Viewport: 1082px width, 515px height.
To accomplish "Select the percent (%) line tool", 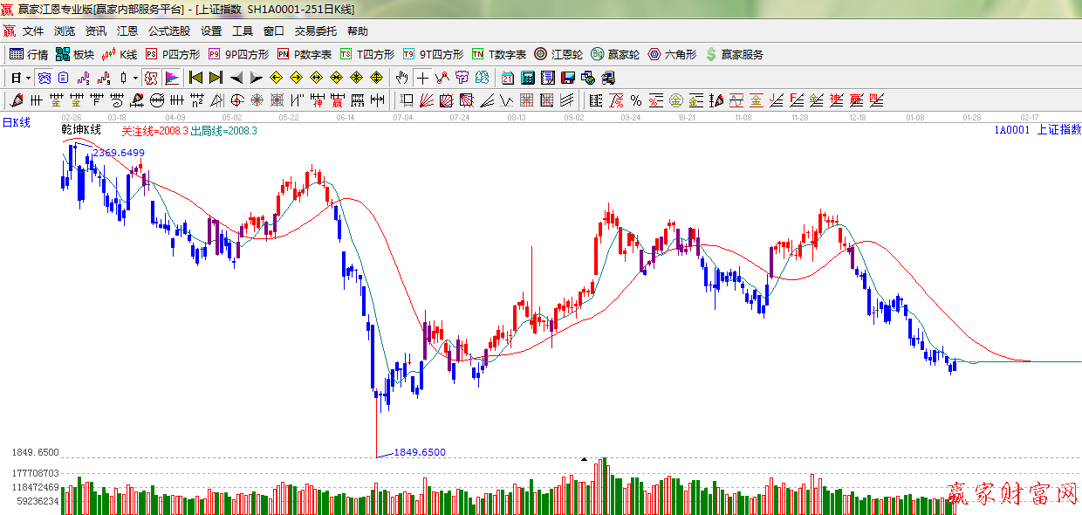I will pyautogui.click(x=636, y=100).
